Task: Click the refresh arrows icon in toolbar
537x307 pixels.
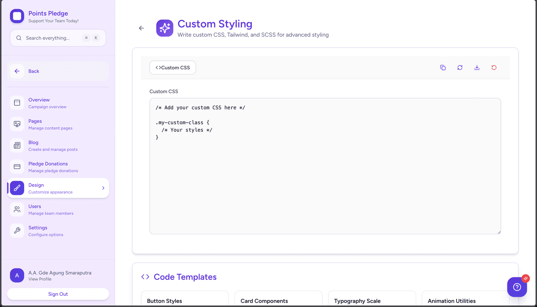Action: click(460, 67)
